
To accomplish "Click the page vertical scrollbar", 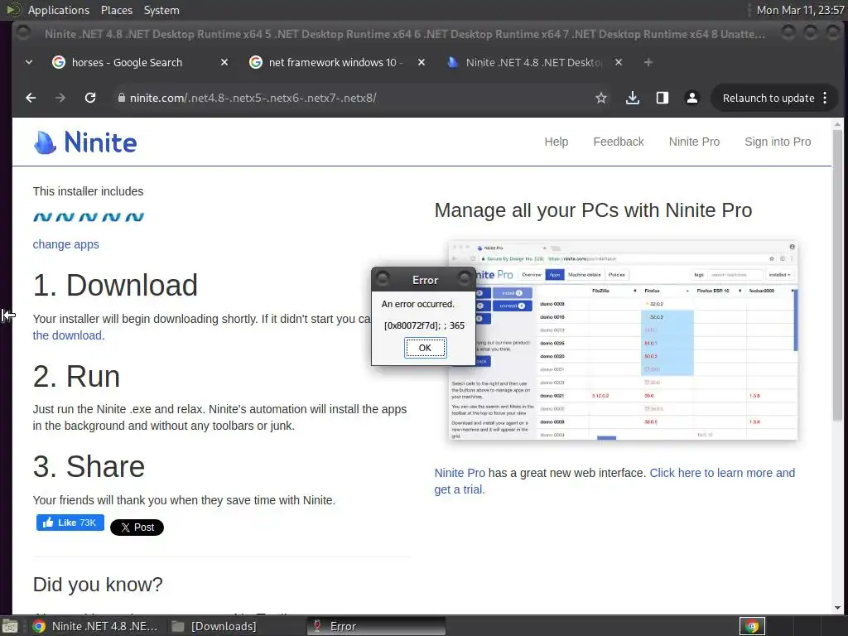I will pyautogui.click(x=837, y=275).
